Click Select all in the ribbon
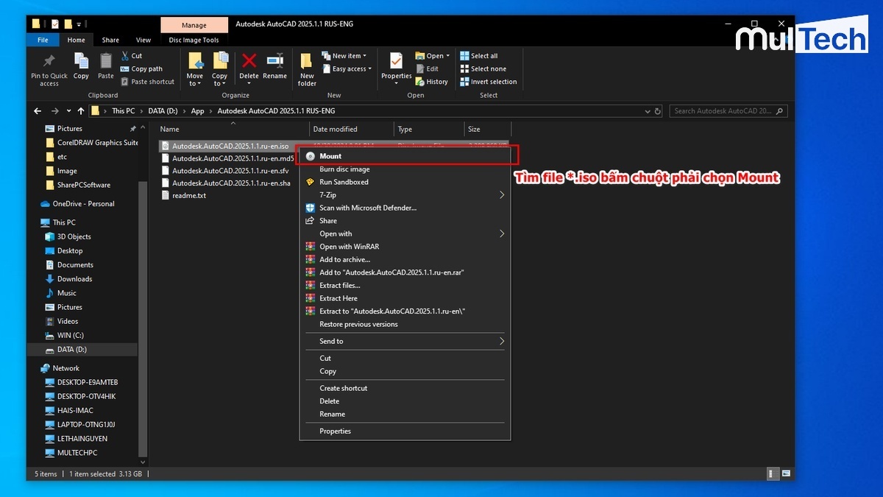 (480, 55)
